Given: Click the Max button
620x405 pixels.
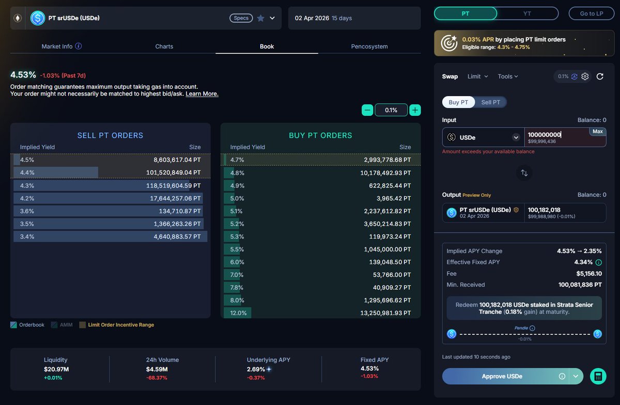Looking at the screenshot, I should (x=598, y=132).
